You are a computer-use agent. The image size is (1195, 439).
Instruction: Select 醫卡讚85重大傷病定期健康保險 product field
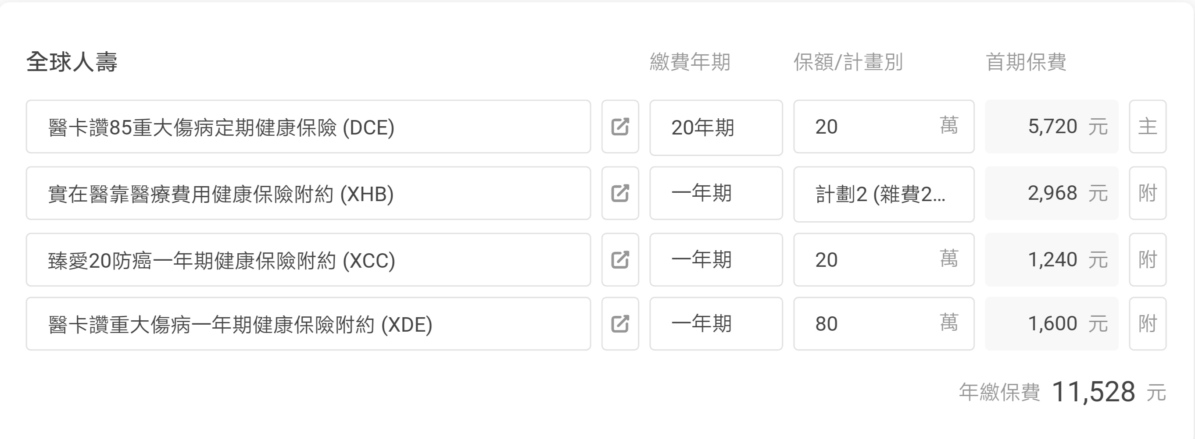[308, 127]
